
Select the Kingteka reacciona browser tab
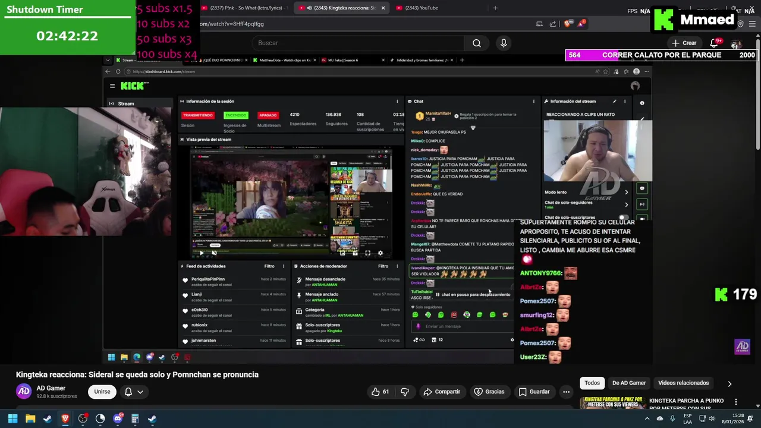click(x=342, y=8)
